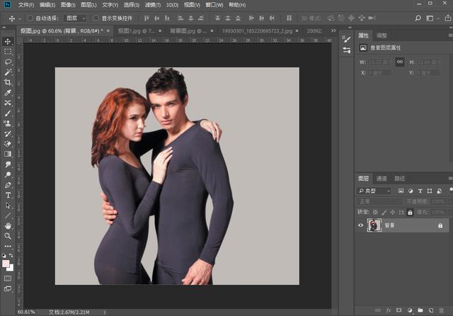Expand the 类型 layer filter dropdown

[x=374, y=191]
